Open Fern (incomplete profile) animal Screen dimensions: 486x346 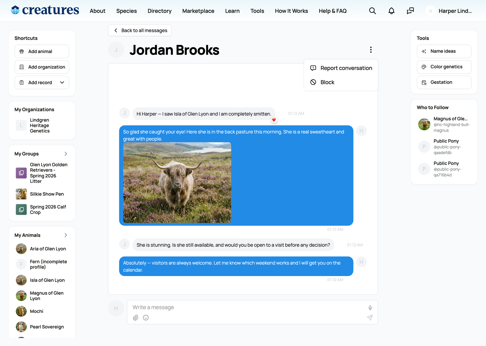[41, 264]
